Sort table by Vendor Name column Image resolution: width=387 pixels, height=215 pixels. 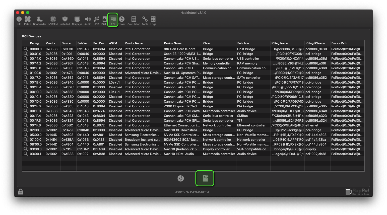point(143,43)
